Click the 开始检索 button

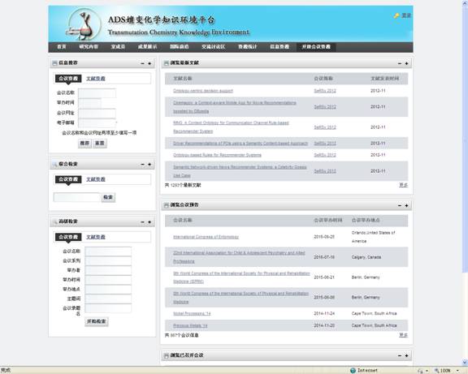pos(97,321)
